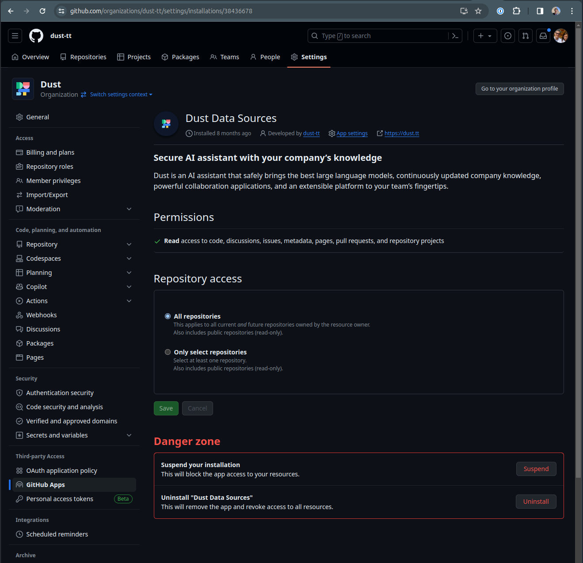Open the Projects tab
The width and height of the screenshot is (583, 563).
(134, 57)
